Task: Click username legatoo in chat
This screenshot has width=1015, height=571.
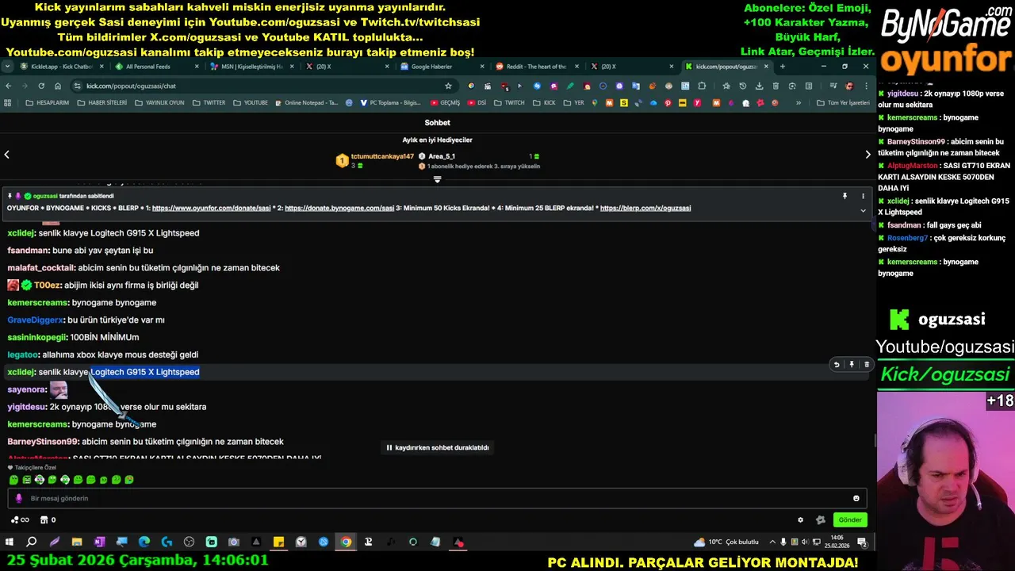Action: [x=23, y=354]
